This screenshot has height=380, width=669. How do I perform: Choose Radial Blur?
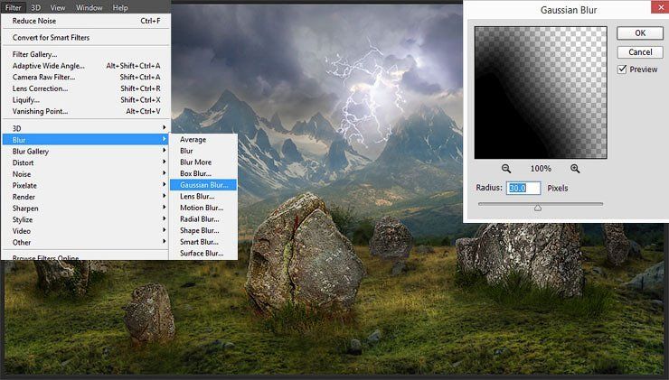pyautogui.click(x=203, y=219)
